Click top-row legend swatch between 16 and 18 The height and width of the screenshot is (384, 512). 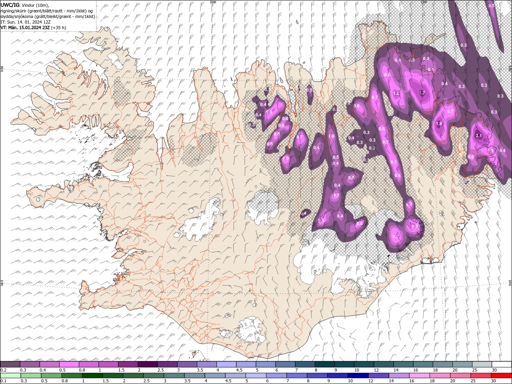tap(423, 364)
